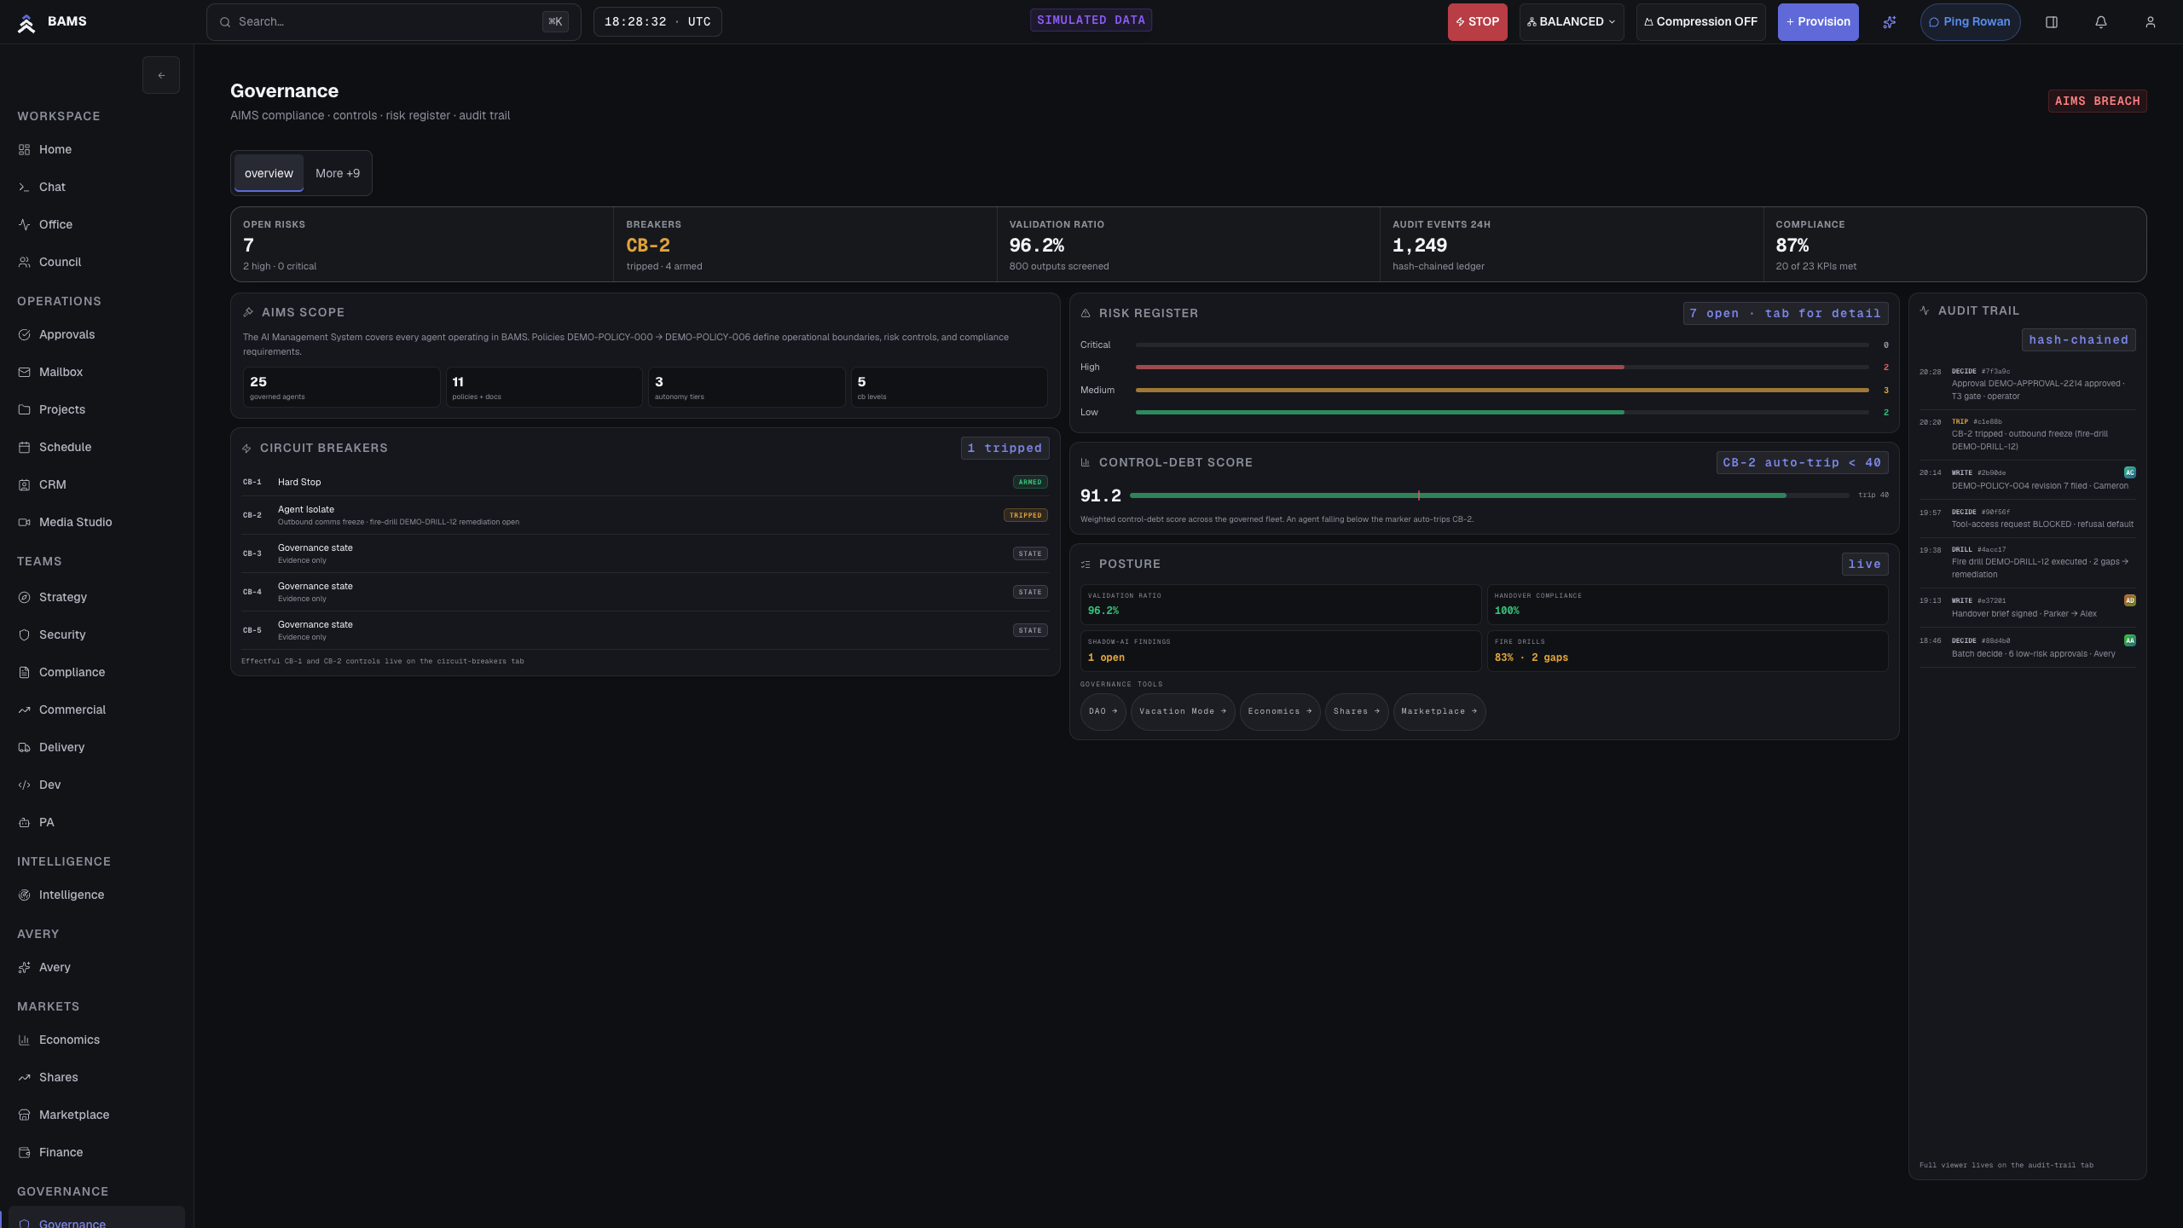Expand the More +9 tabs menu
Image resolution: width=2183 pixels, height=1228 pixels.
click(x=338, y=173)
